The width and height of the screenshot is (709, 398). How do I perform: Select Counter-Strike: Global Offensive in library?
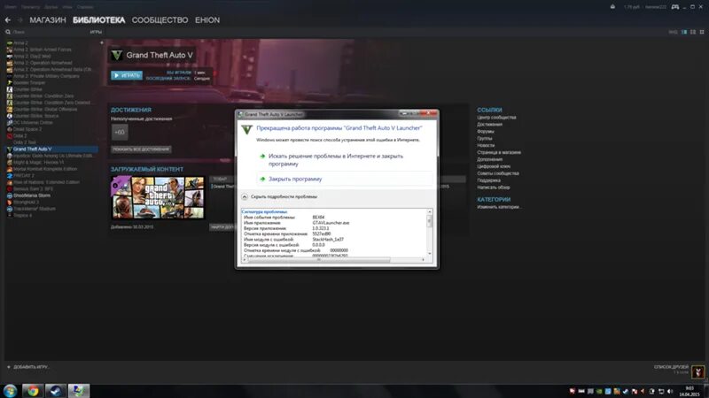(x=45, y=109)
